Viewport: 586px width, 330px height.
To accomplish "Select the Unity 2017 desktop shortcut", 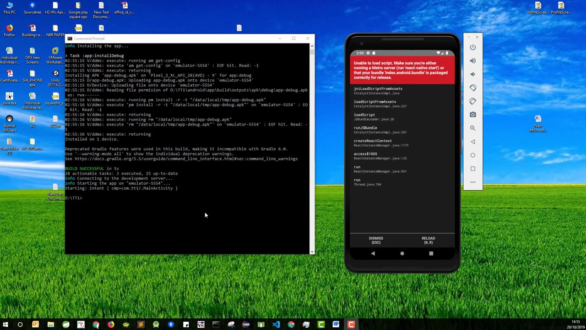I will click(x=55, y=79).
